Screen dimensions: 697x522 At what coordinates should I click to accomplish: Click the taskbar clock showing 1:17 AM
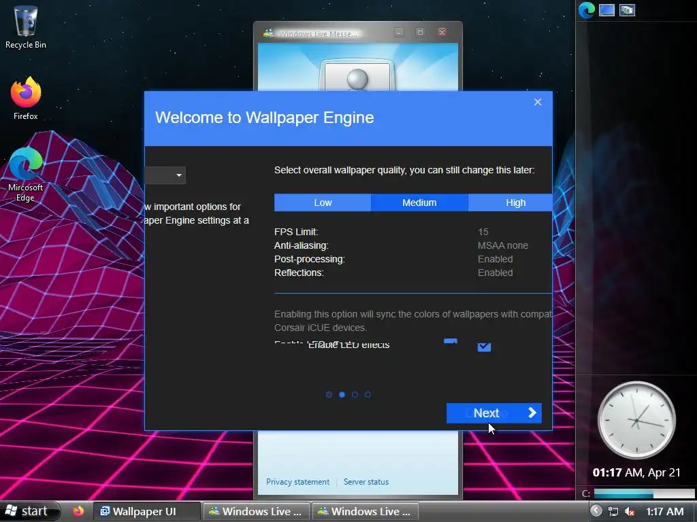pyautogui.click(x=664, y=512)
